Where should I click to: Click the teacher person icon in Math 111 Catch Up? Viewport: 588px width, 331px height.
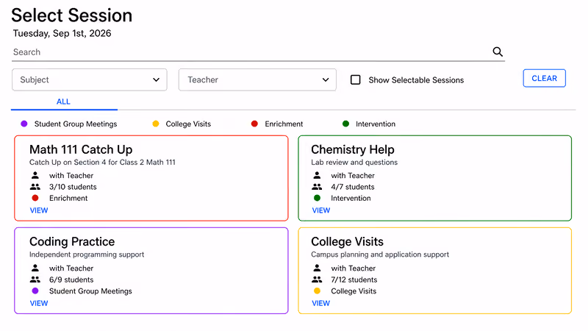(x=35, y=175)
